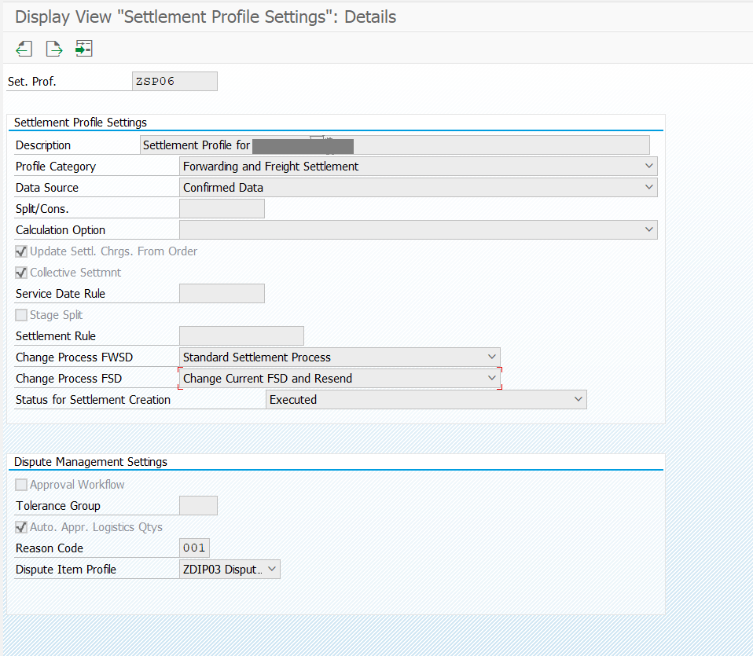Click the Set. Prof. field with ZSP06
The height and width of the screenshot is (656, 753).
(174, 81)
